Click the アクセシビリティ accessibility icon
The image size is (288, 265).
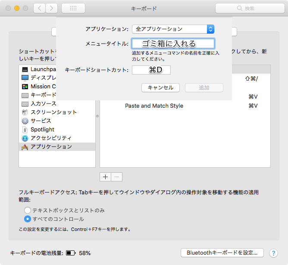click(x=25, y=138)
